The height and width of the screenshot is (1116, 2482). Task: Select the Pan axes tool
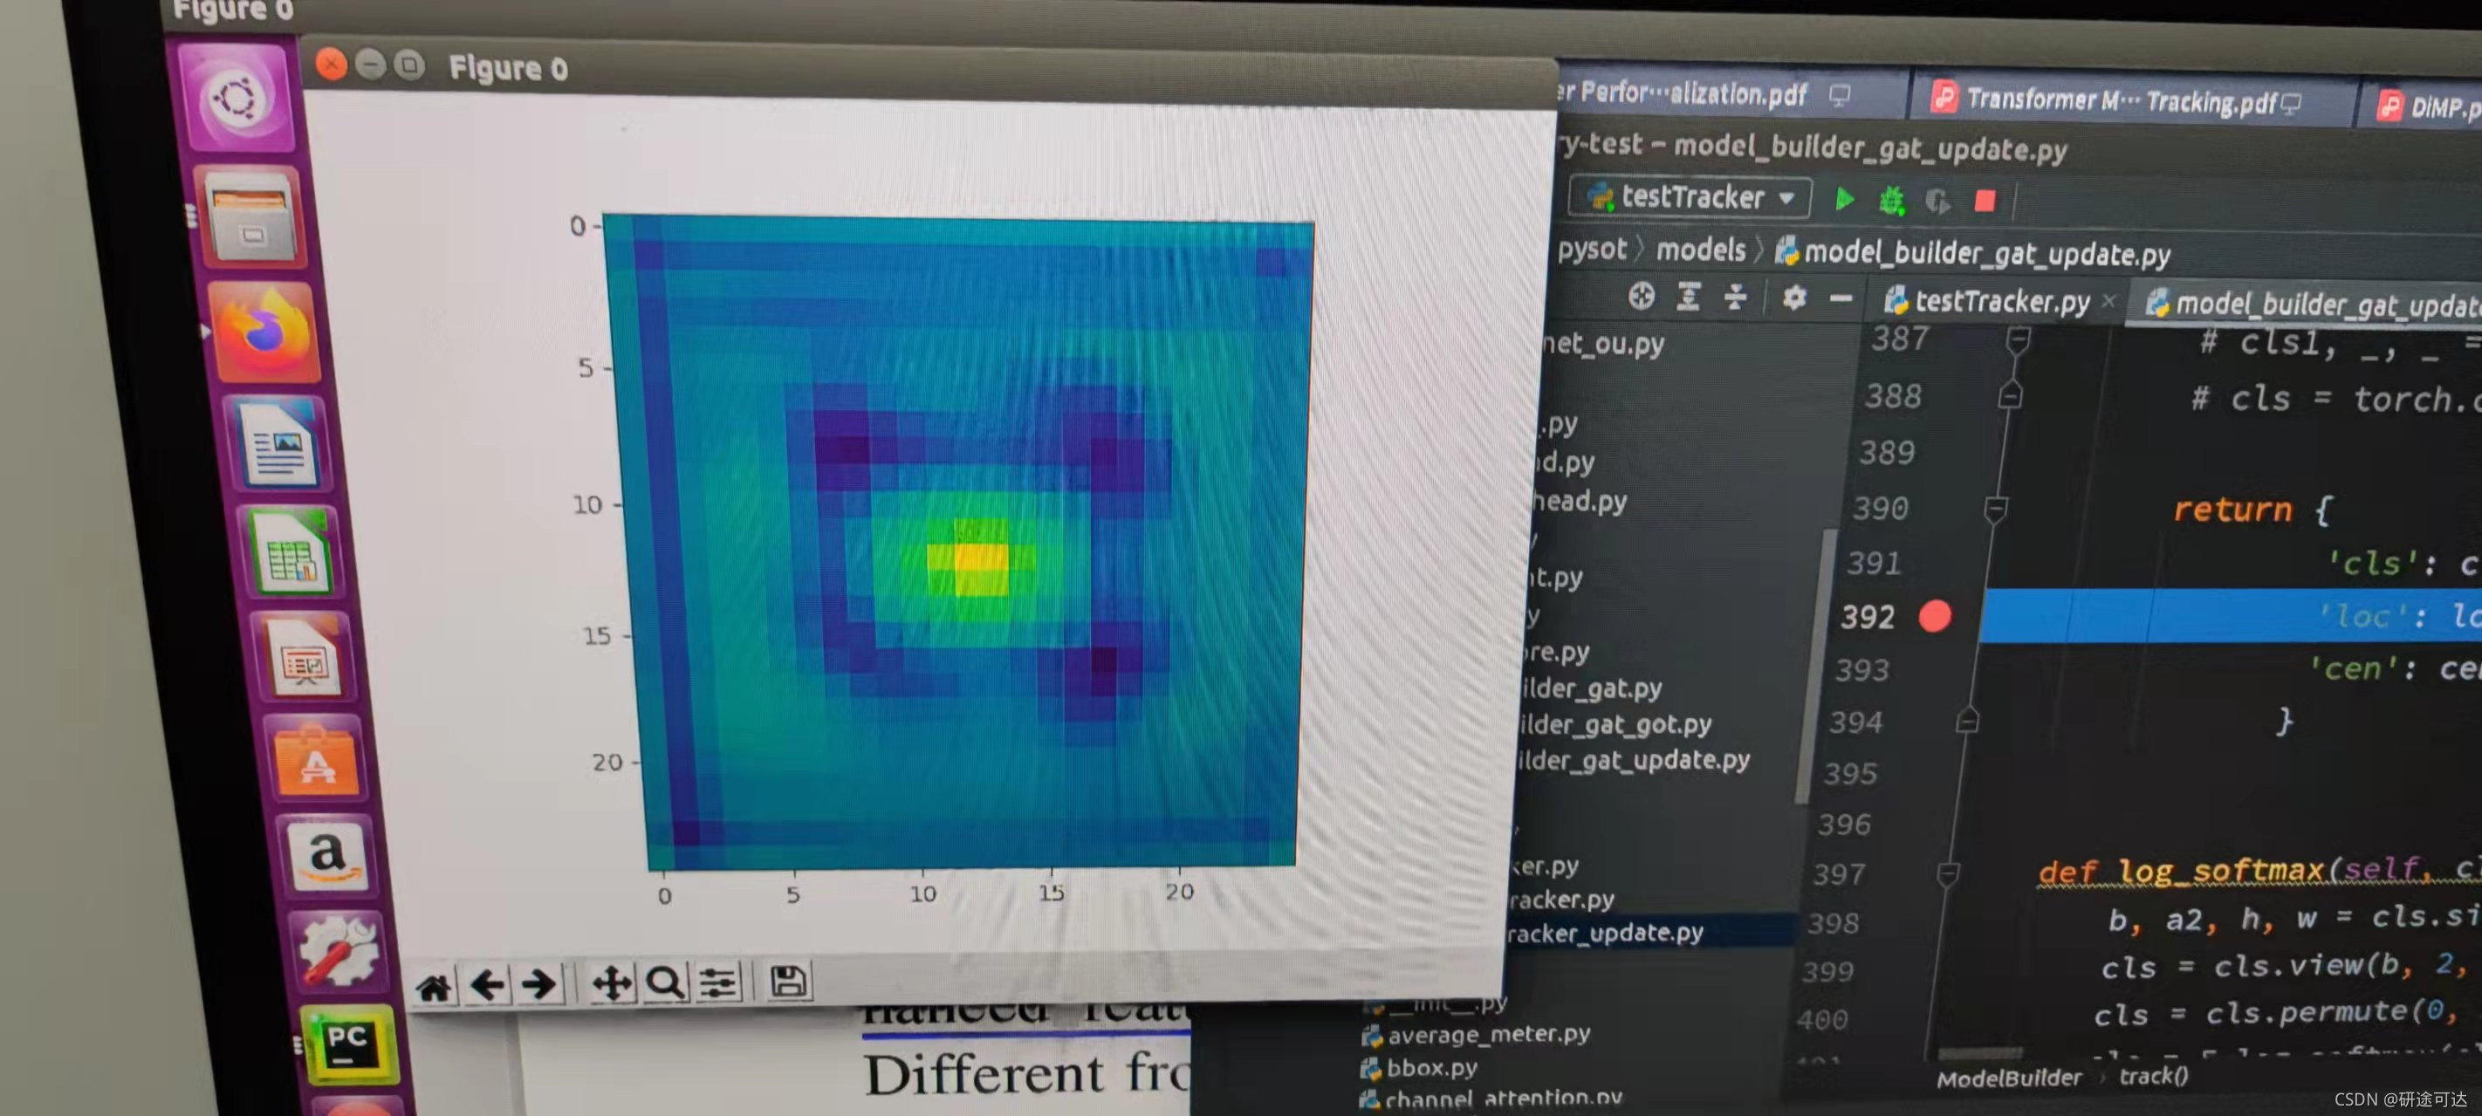tap(612, 984)
